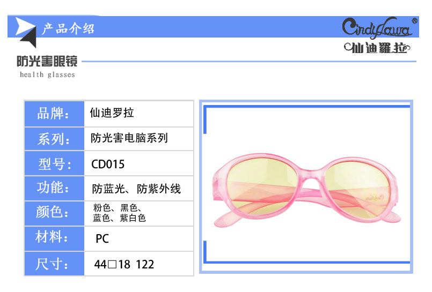
Task: Click the Cindylawa script logo
Action: tap(379, 27)
